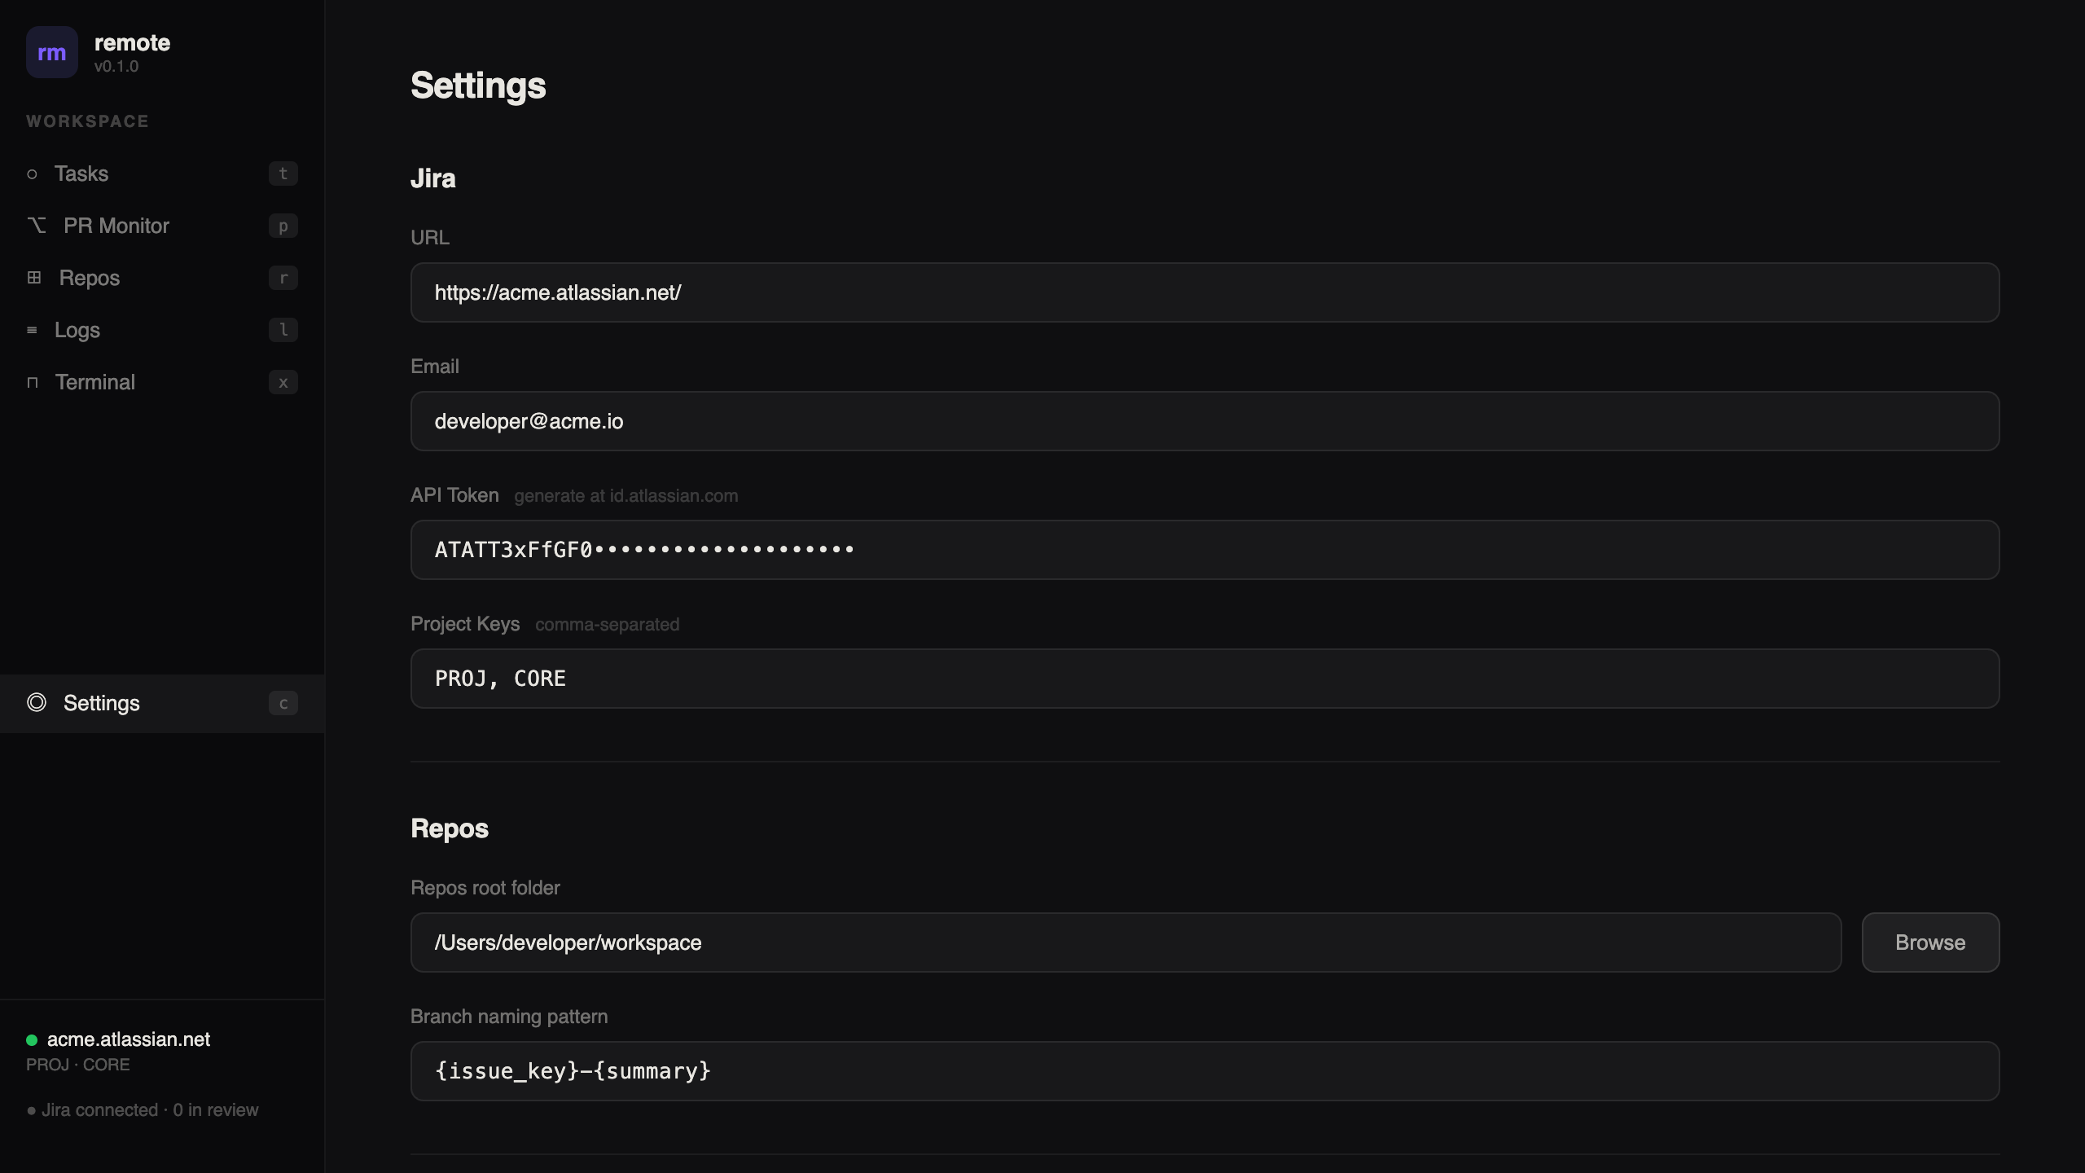Open the Tasks workspace page

pos(81,174)
